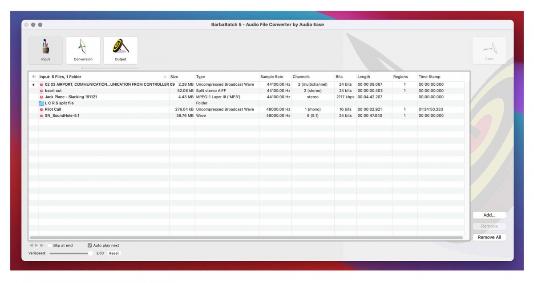Click the 00:00:09.067 length cell
The height and width of the screenshot is (283, 534).
[x=370, y=84]
